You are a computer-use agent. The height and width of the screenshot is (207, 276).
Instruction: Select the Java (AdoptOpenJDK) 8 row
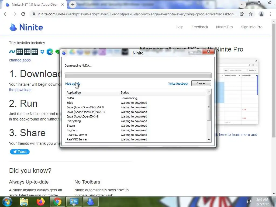pos(136,116)
